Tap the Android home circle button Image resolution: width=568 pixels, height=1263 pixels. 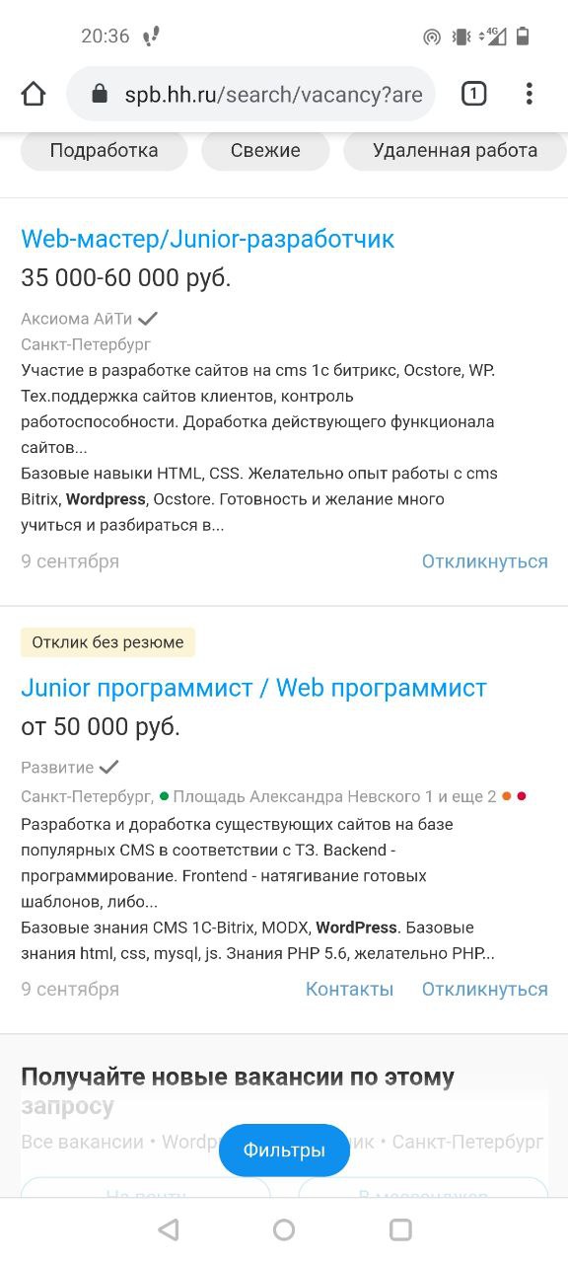coord(284,1229)
